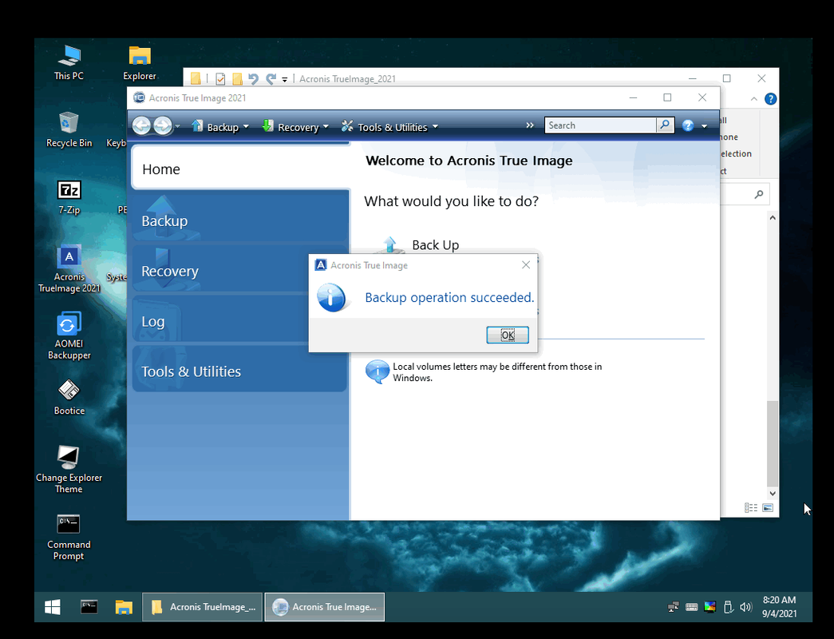Click the Back Up action link
The width and height of the screenshot is (834, 639).
[435, 245]
